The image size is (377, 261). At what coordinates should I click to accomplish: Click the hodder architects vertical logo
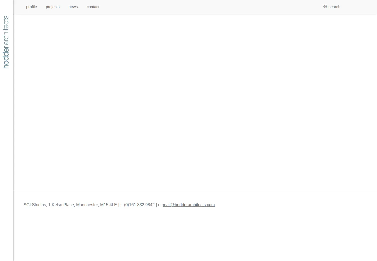[6, 42]
